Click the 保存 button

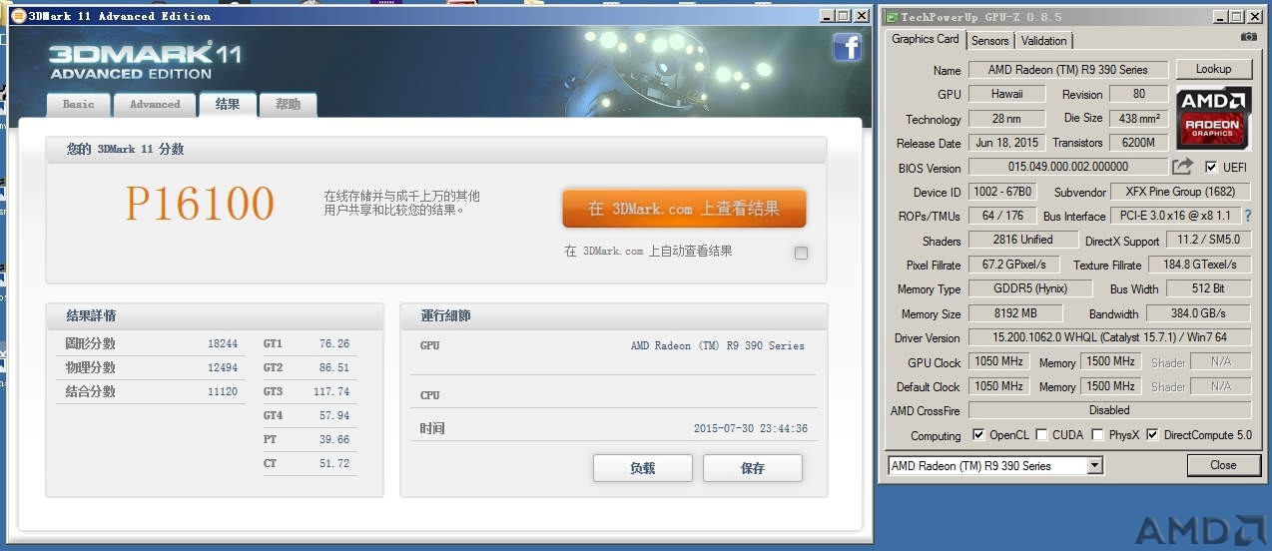(x=753, y=468)
